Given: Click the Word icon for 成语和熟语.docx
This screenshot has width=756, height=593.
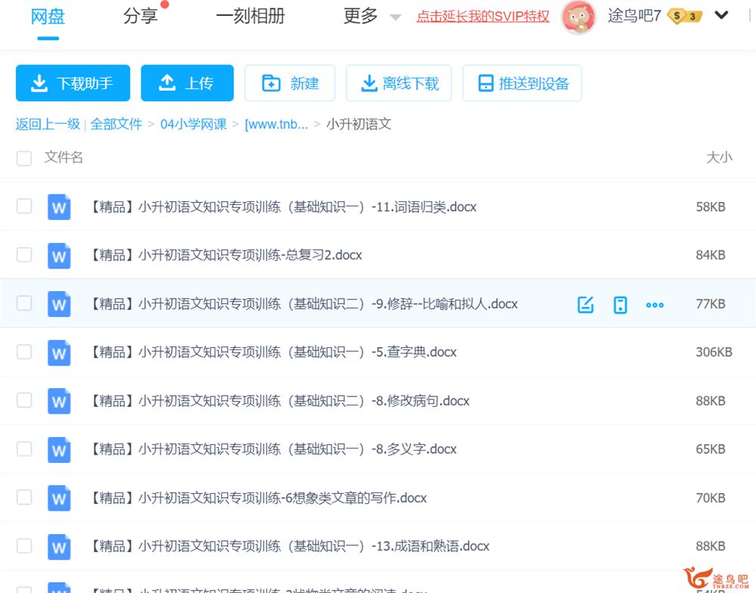Looking at the screenshot, I should (x=59, y=545).
